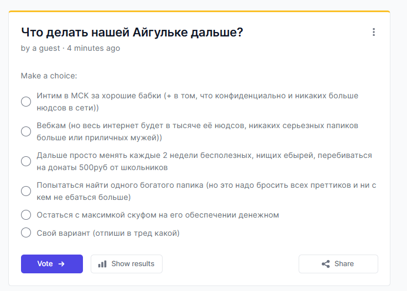Click the poll title 'Что делать нашей Айгульке дальше?'
This screenshot has width=407, height=291.
pos(132,33)
